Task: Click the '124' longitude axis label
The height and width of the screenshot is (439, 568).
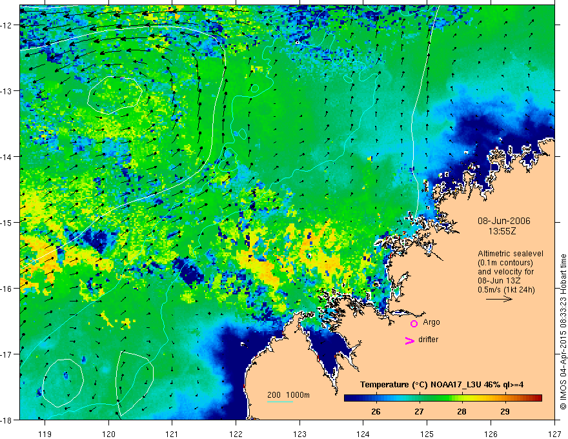Action: pyautogui.click(x=363, y=434)
